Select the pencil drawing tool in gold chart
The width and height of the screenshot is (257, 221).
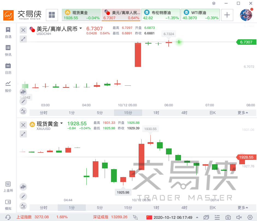click(23, 196)
